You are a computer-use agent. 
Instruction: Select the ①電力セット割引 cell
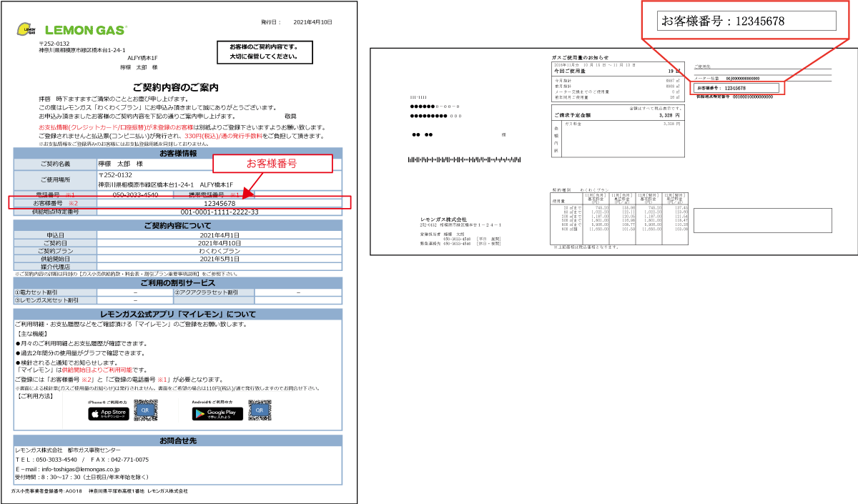55,292
